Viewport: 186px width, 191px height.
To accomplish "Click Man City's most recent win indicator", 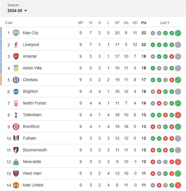I will click(178, 33).
